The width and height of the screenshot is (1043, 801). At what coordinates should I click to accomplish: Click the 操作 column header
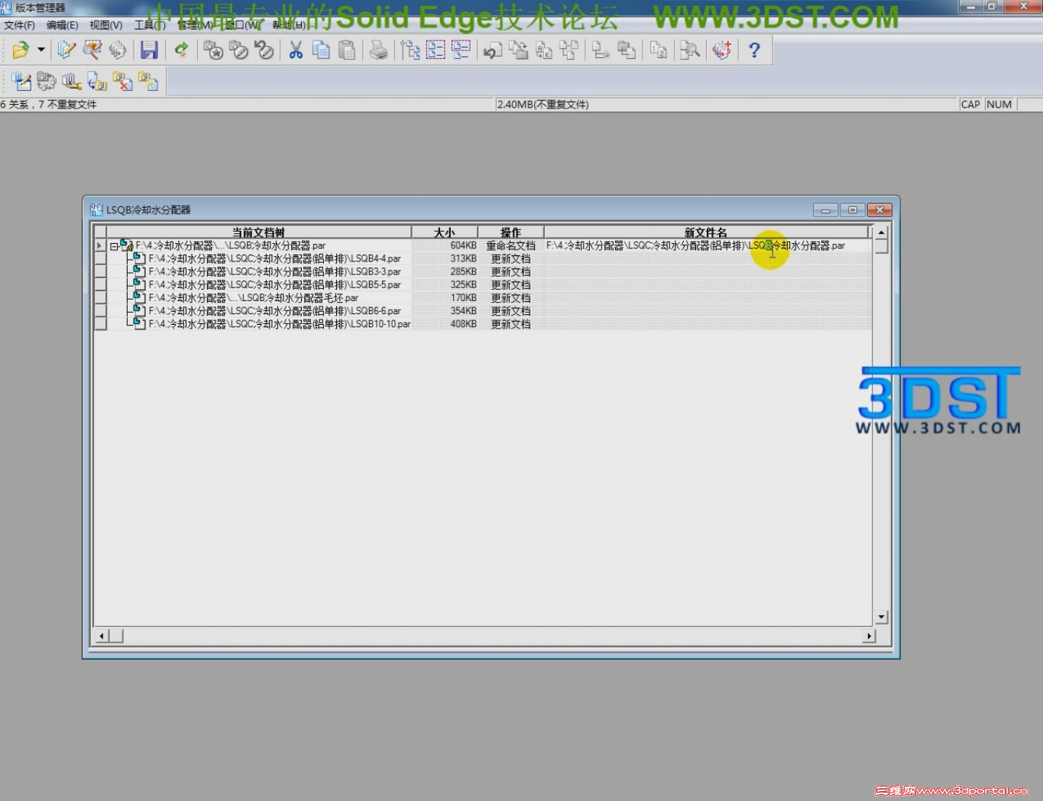[x=510, y=232]
